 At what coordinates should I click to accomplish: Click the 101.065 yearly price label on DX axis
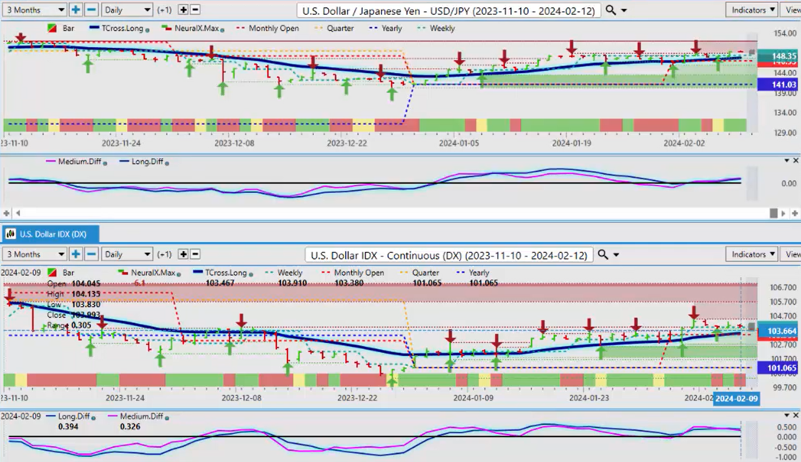779,368
